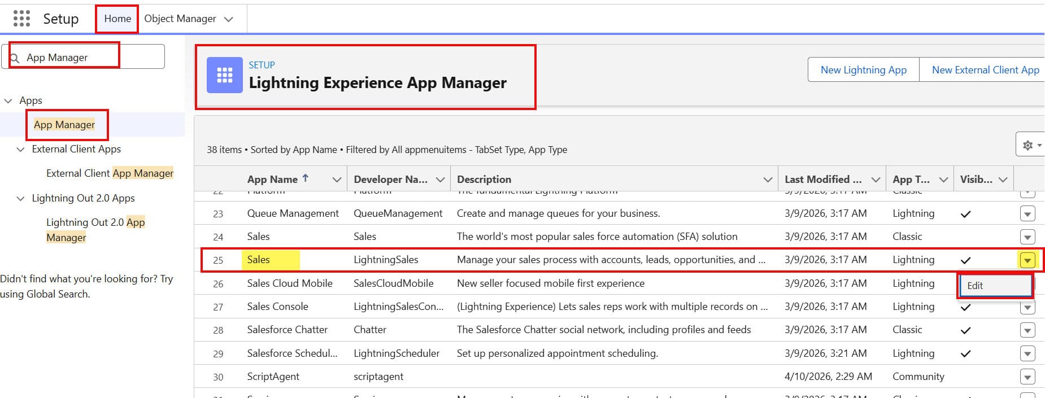Click the '38 items' list summary text
The image size is (1045, 398).
(x=224, y=150)
